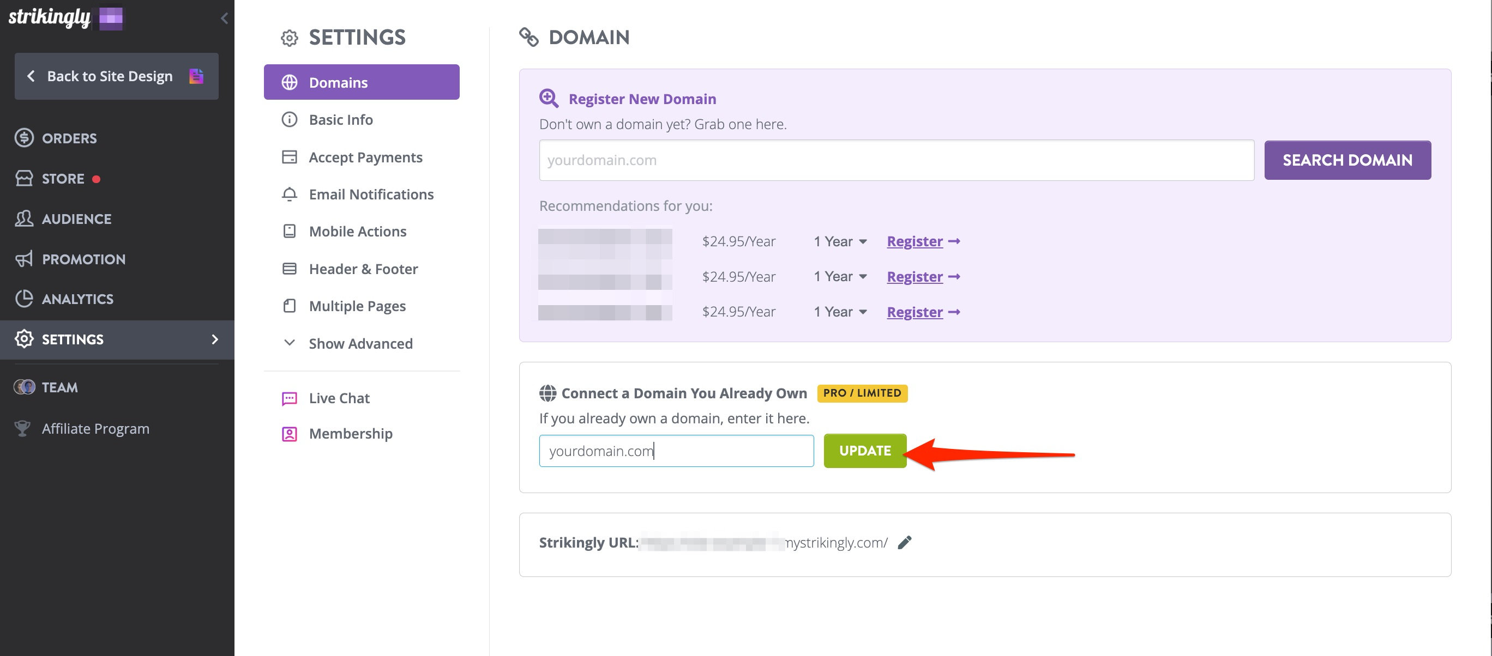This screenshot has height=656, width=1492.
Task: Open the Promotion section
Action: coord(83,259)
